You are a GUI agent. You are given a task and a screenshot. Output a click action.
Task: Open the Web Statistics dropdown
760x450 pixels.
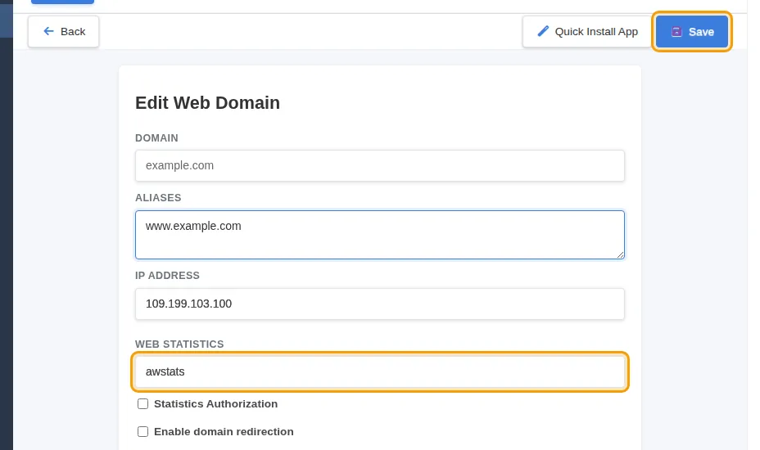point(379,371)
